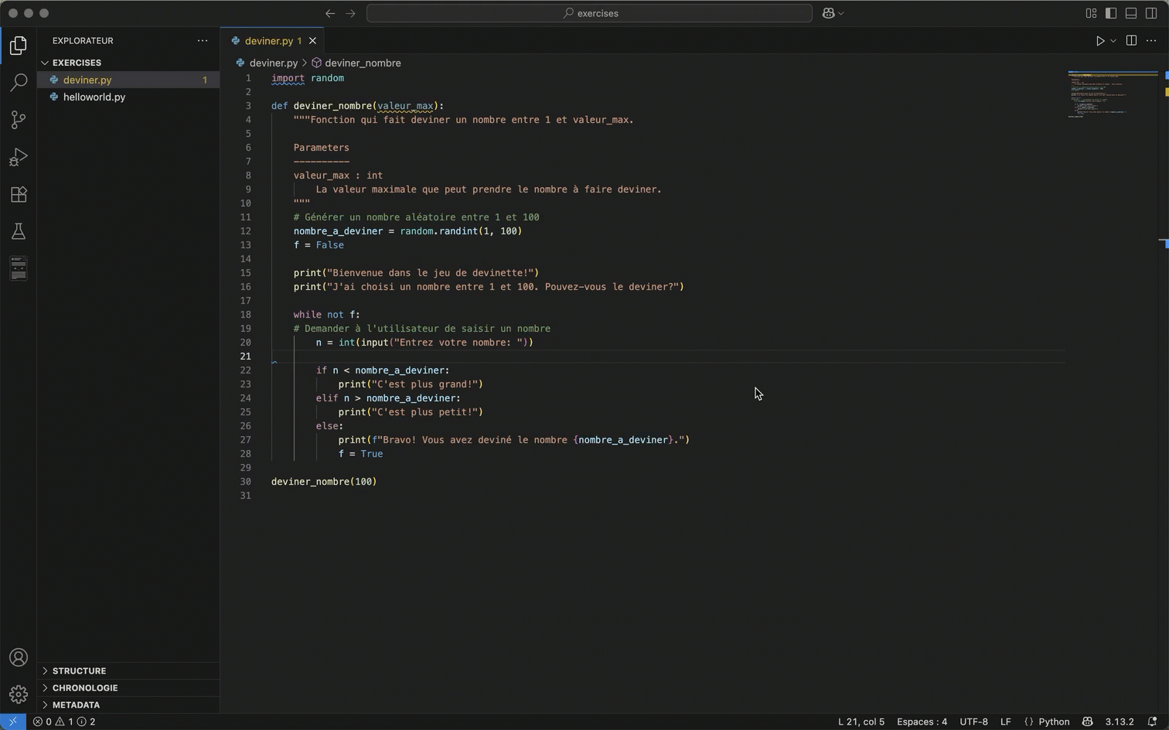Screen dimensions: 1169x730
Task: Change indentation via Espaces : 4
Action: pyautogui.click(x=922, y=721)
